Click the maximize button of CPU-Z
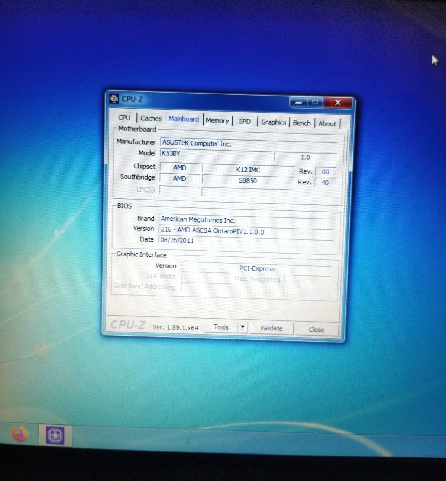 [315, 102]
